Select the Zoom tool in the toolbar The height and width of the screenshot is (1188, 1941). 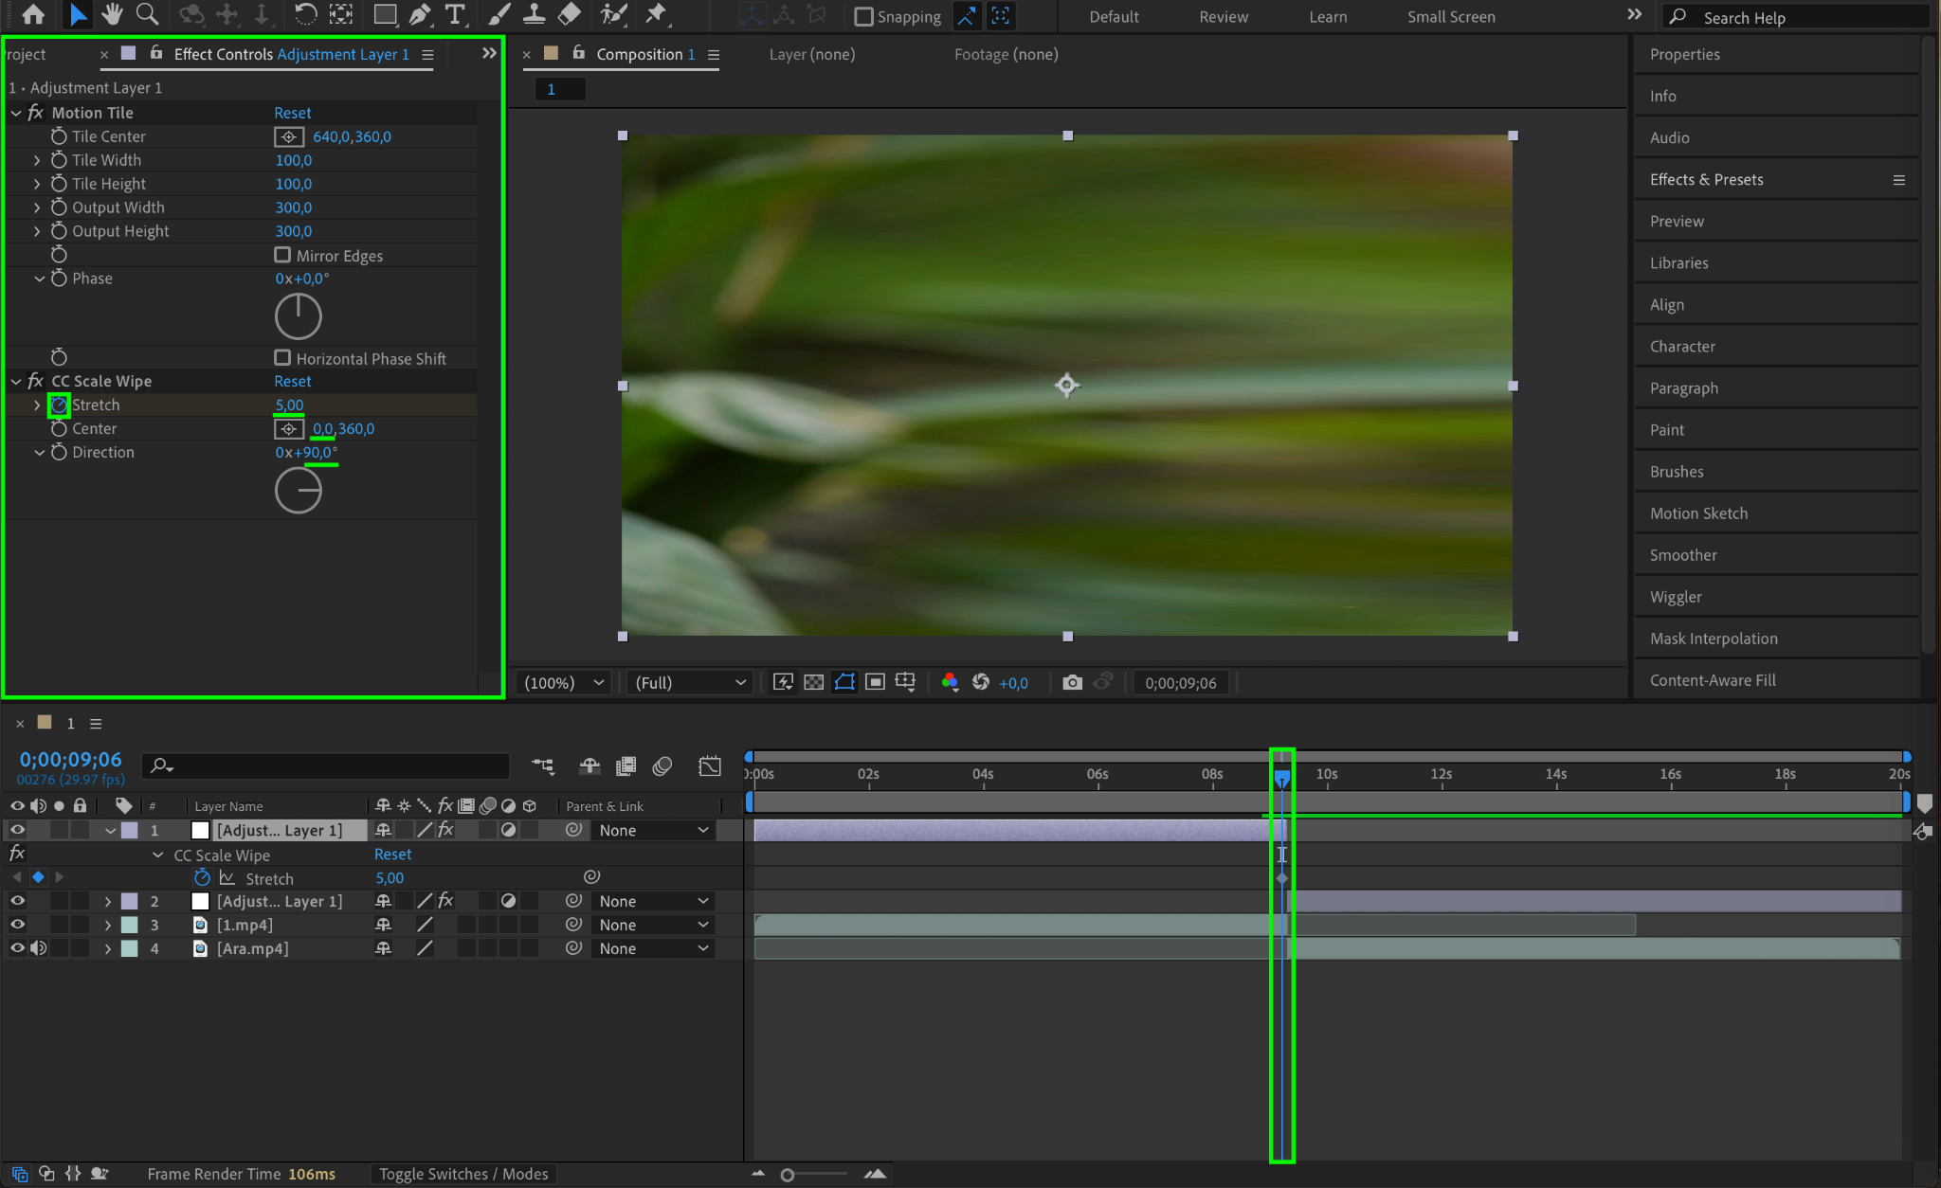147,14
